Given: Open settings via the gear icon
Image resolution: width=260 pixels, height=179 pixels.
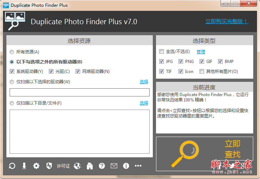Looking at the screenshot, I should 36,166.
